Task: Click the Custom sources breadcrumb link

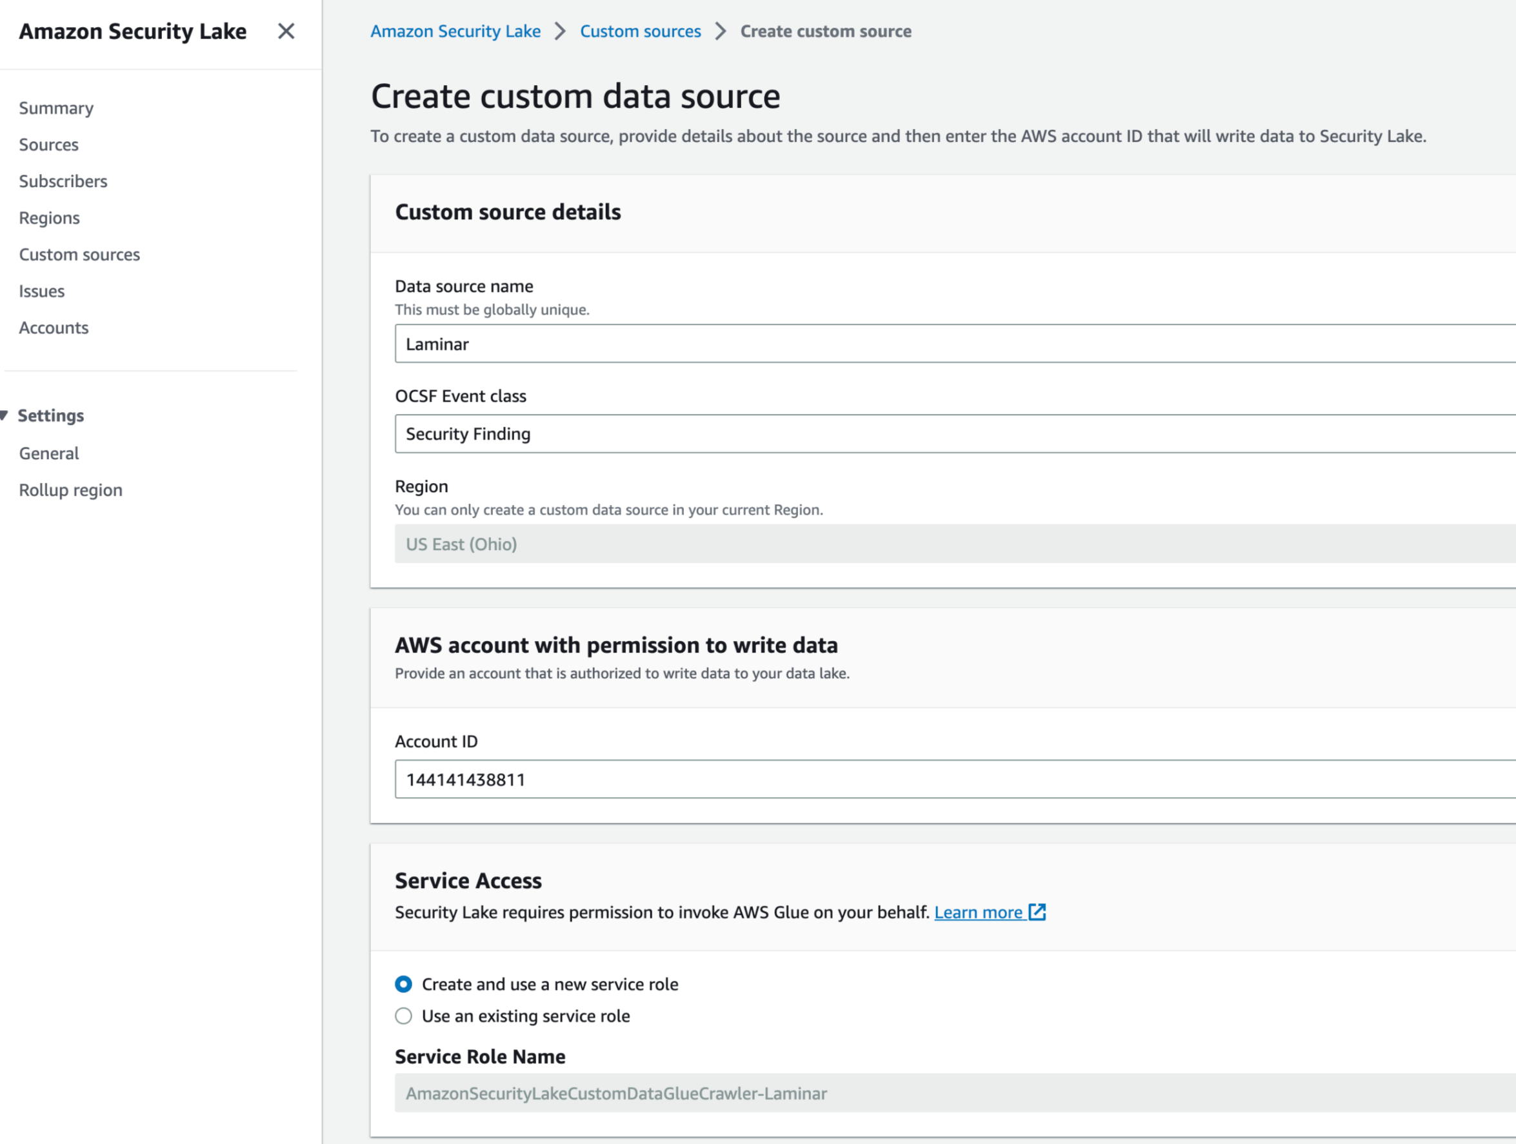Action: (640, 32)
